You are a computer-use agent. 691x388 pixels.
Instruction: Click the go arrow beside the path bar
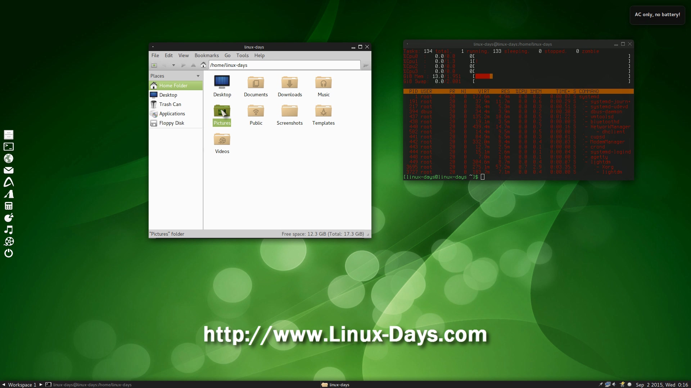click(366, 65)
